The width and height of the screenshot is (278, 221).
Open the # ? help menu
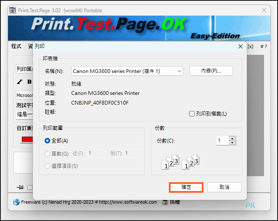click(x=263, y=46)
